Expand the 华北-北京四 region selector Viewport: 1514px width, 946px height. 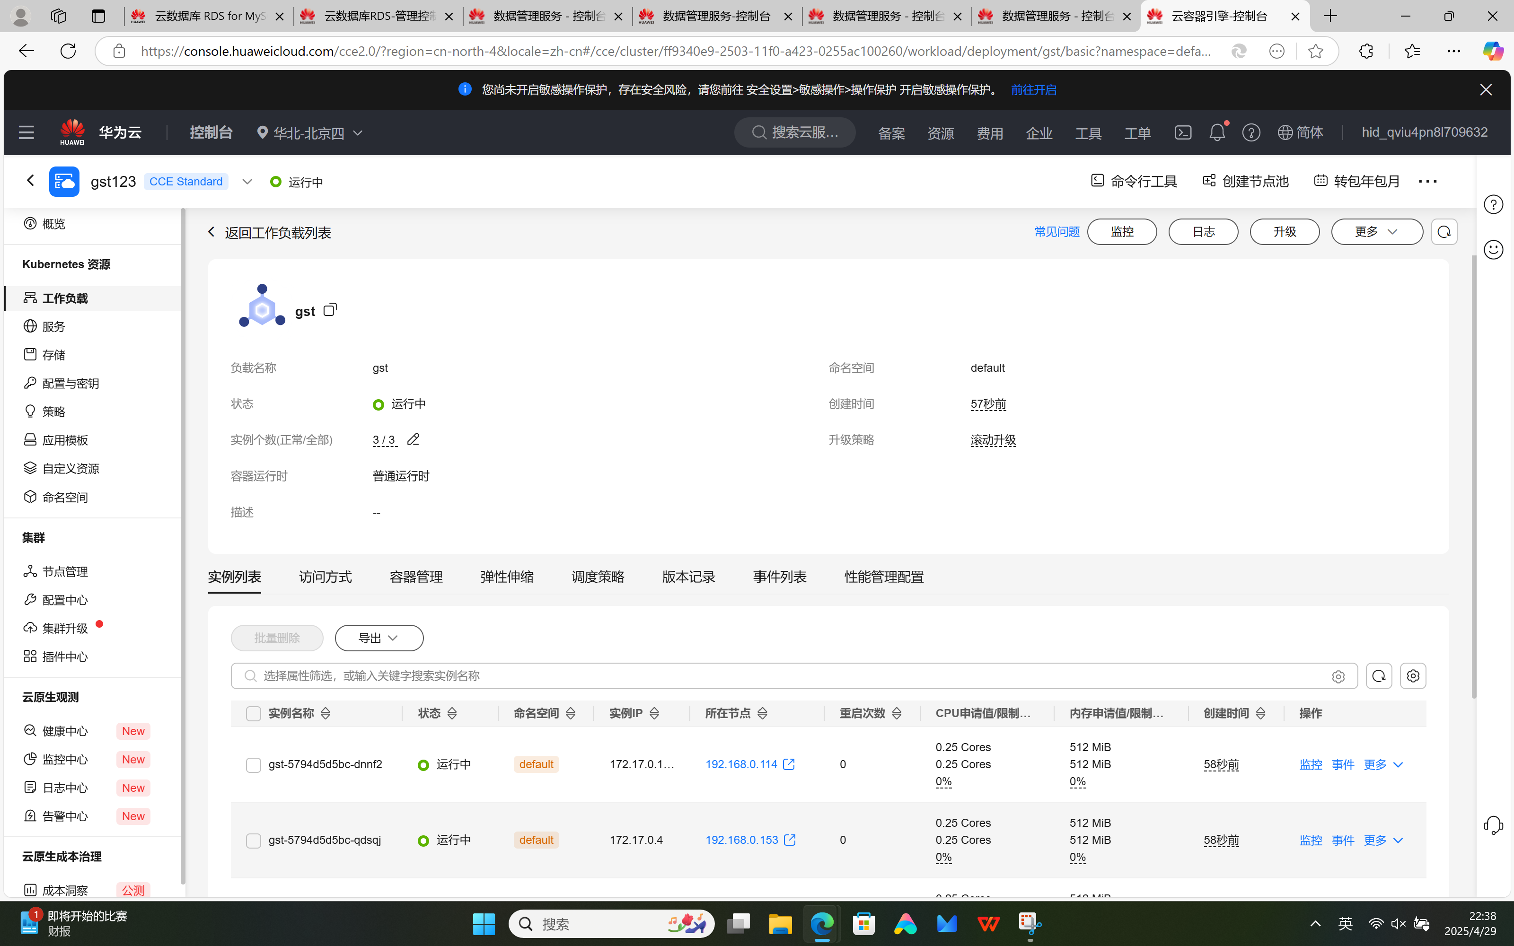(310, 132)
